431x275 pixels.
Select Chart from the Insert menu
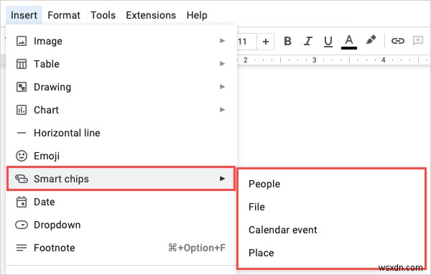pos(121,110)
